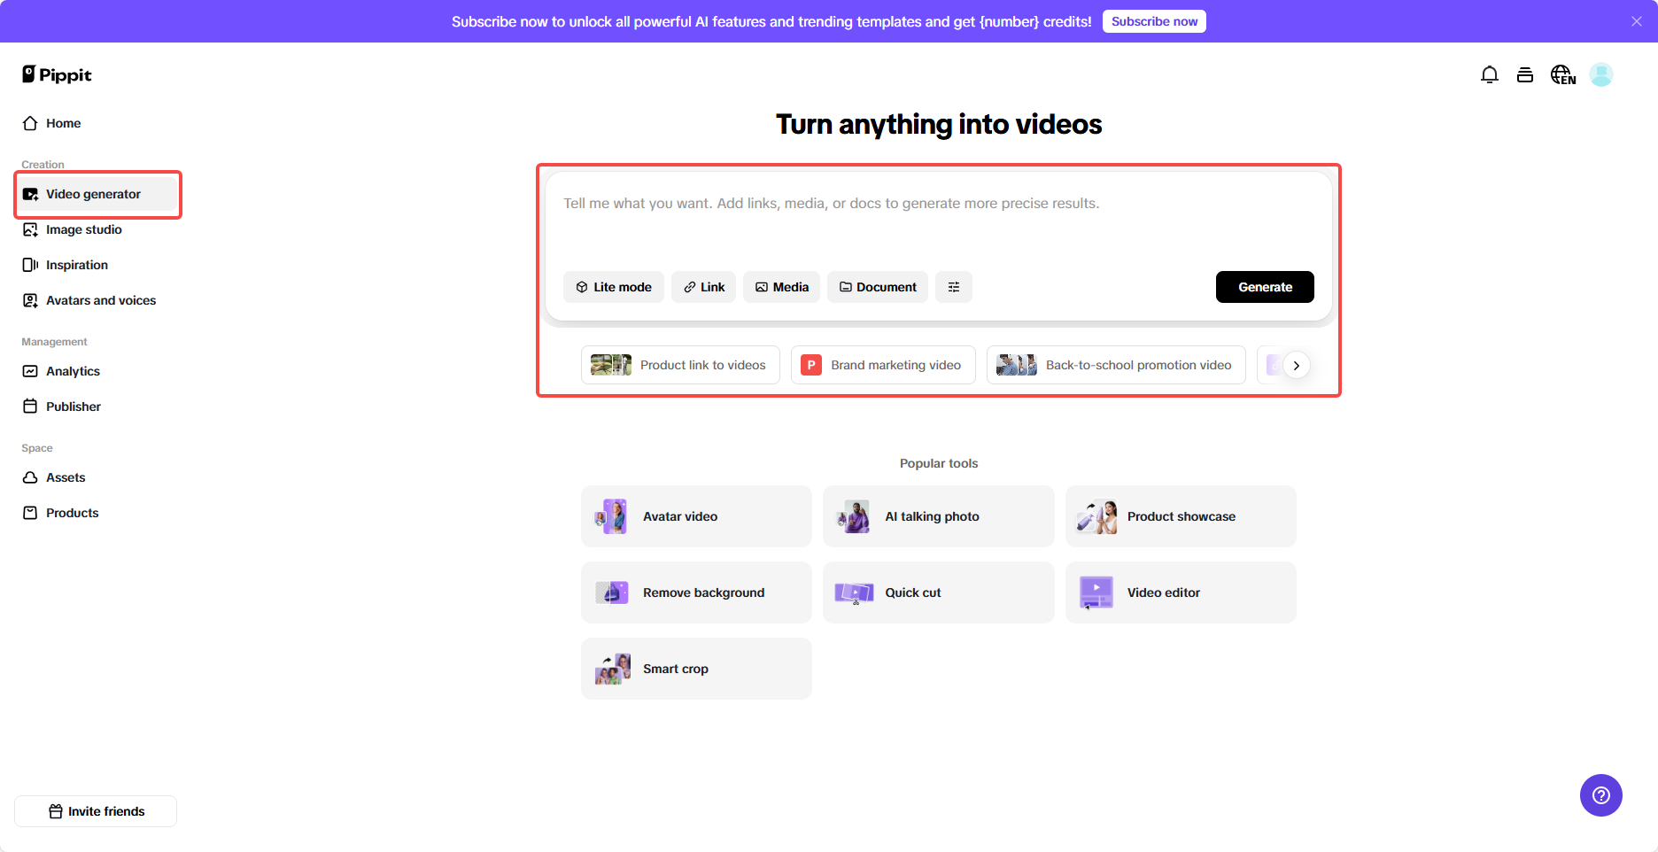Open Avatars and voices
The width and height of the screenshot is (1658, 852).
(96, 300)
